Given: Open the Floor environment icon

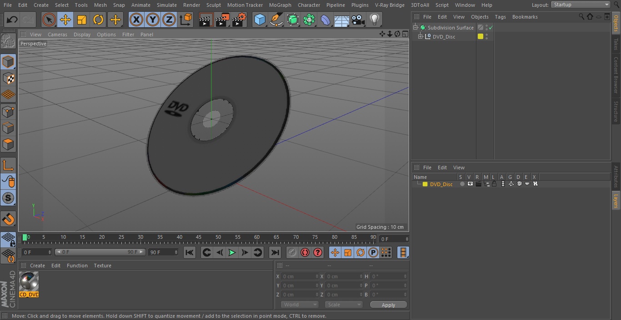Looking at the screenshot, I should [x=342, y=20].
